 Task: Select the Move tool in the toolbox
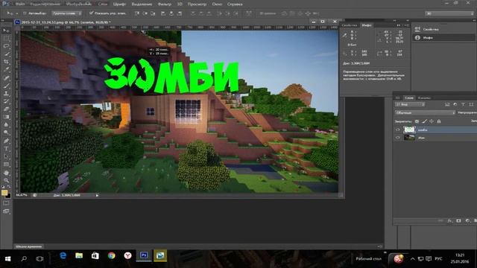6,31
